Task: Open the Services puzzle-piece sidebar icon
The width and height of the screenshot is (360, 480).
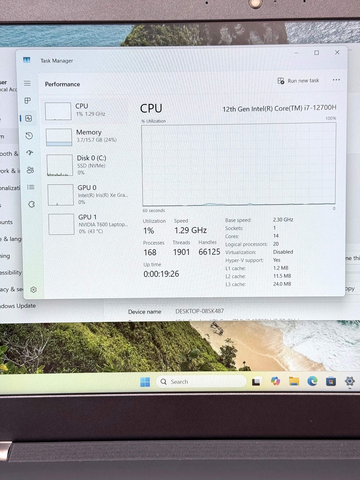Action: point(31,204)
